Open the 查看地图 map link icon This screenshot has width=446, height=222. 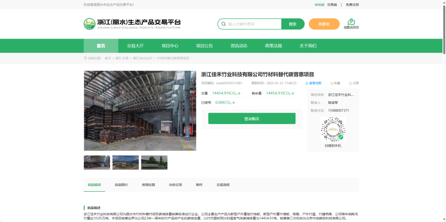(307, 83)
